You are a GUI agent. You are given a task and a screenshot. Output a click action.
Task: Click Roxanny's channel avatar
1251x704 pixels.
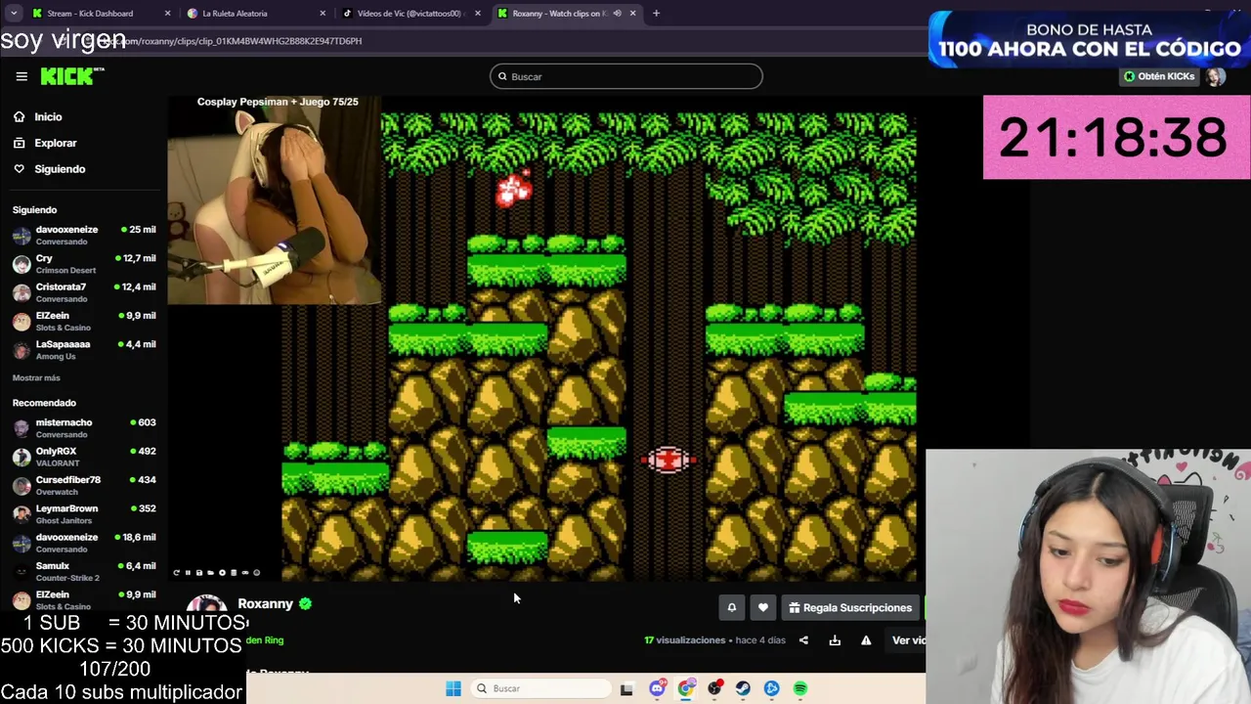click(207, 606)
